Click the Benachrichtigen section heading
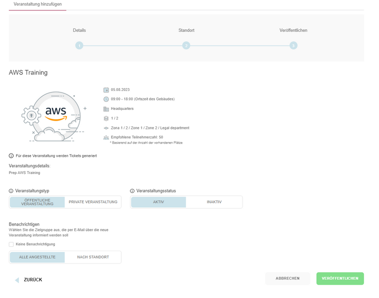 (x=24, y=224)
